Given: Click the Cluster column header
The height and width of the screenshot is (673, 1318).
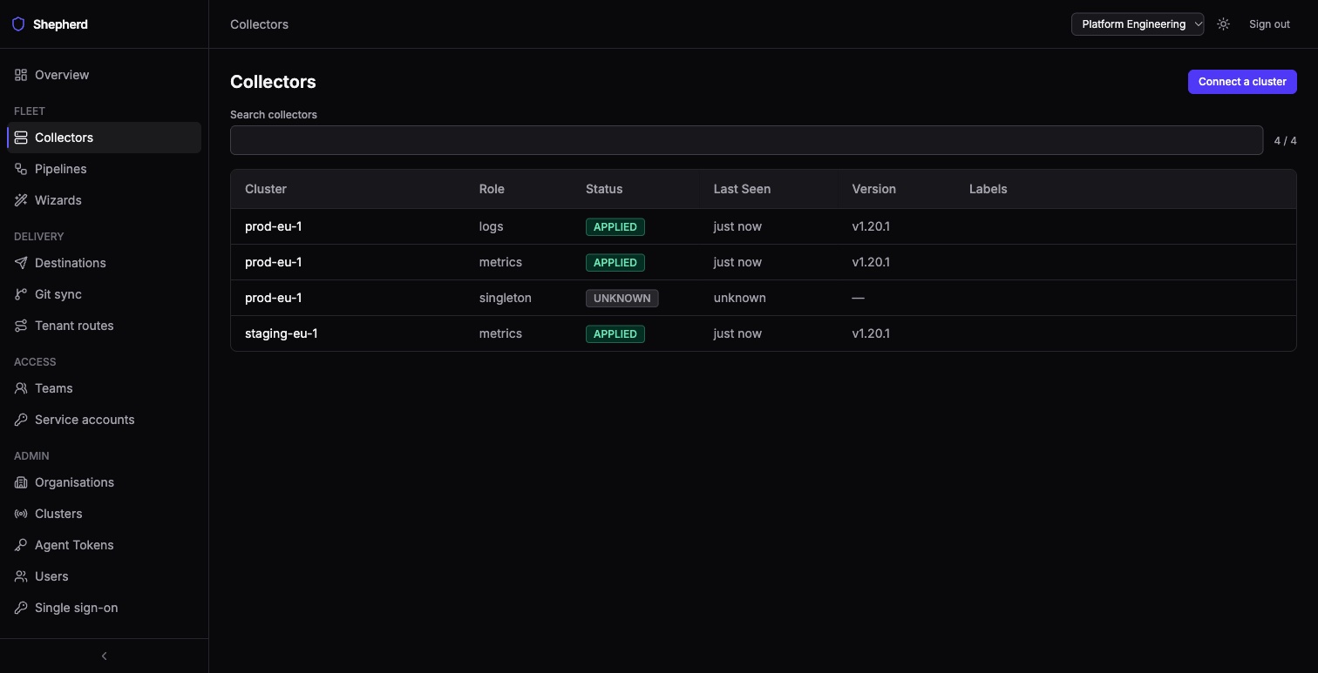Looking at the screenshot, I should pos(266,189).
